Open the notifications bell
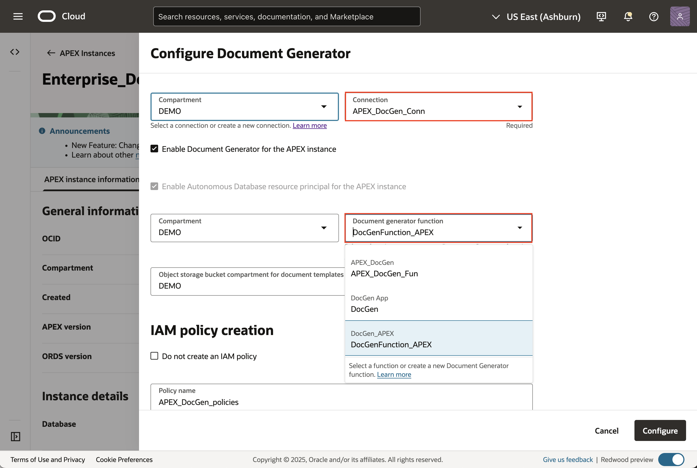 (628, 16)
